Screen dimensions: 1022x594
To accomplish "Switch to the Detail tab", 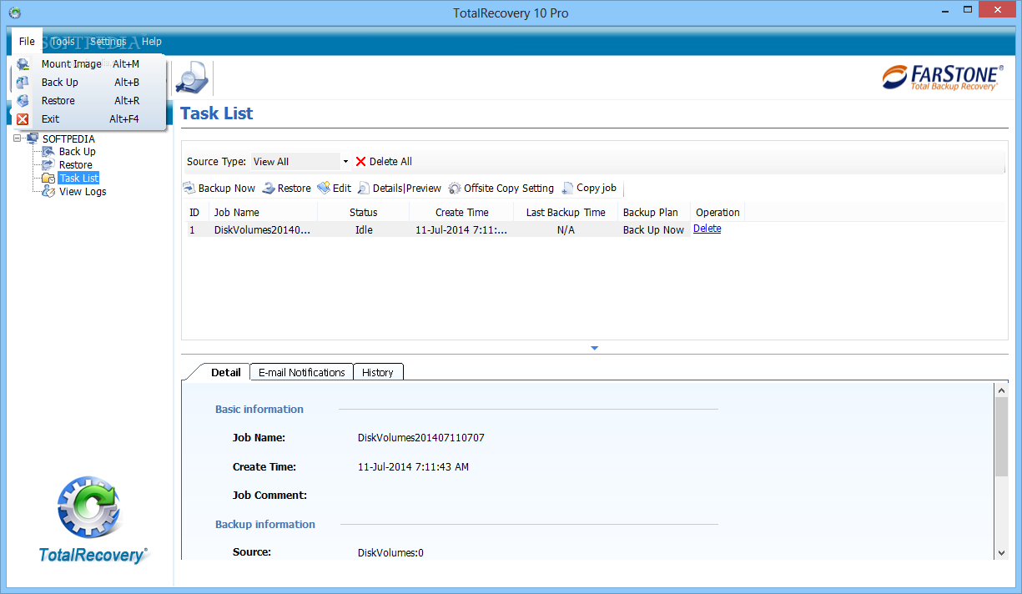I will pyautogui.click(x=226, y=372).
